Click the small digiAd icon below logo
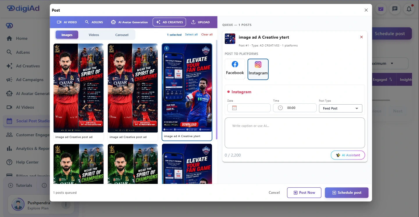419x217 pixels. 9,26
